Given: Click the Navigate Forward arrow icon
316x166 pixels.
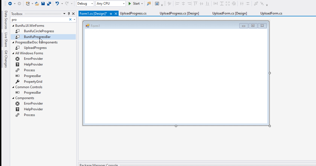Looking at the screenshot, I should (x=19, y=4).
